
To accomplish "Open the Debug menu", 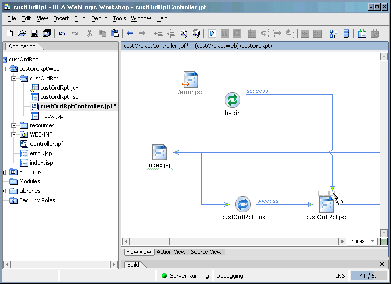I will coord(99,18).
